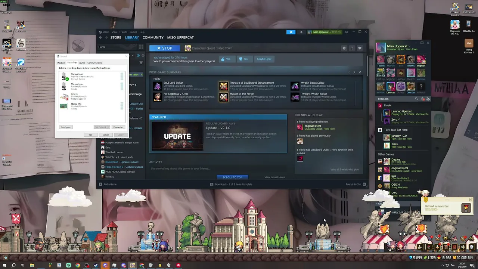Switch to the LIBRARY tab

pyautogui.click(x=132, y=37)
